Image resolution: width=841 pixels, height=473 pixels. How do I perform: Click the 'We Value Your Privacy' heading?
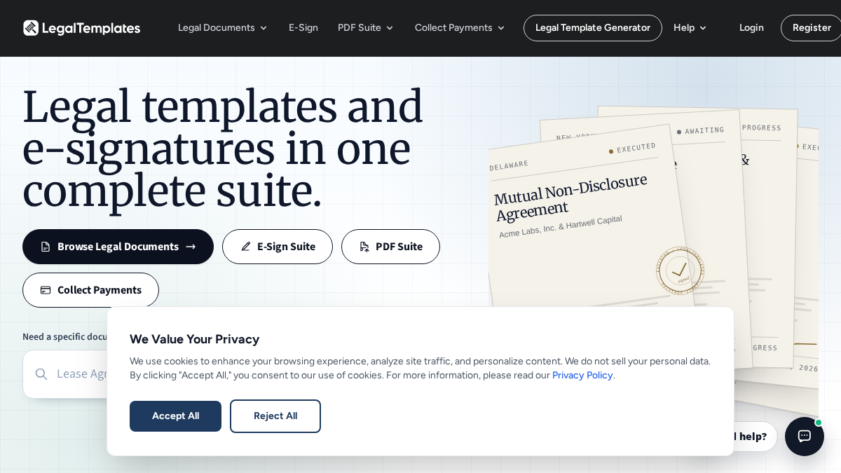point(194,339)
